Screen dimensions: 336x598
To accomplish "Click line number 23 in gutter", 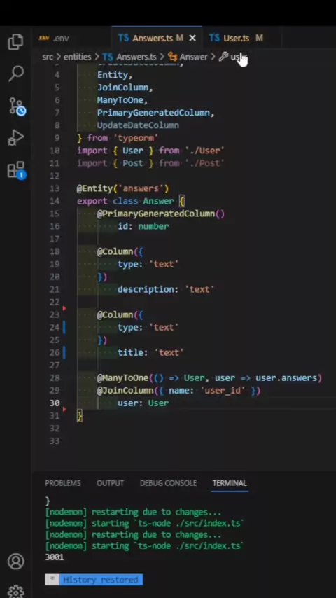I will tap(55, 314).
